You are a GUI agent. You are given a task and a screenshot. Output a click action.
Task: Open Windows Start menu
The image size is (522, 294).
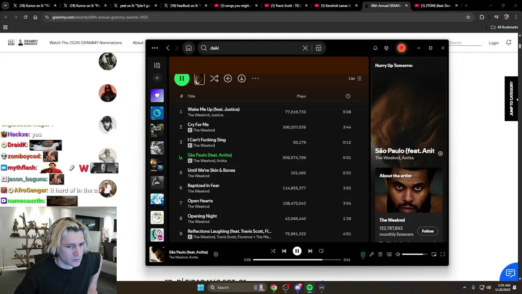(x=201, y=287)
